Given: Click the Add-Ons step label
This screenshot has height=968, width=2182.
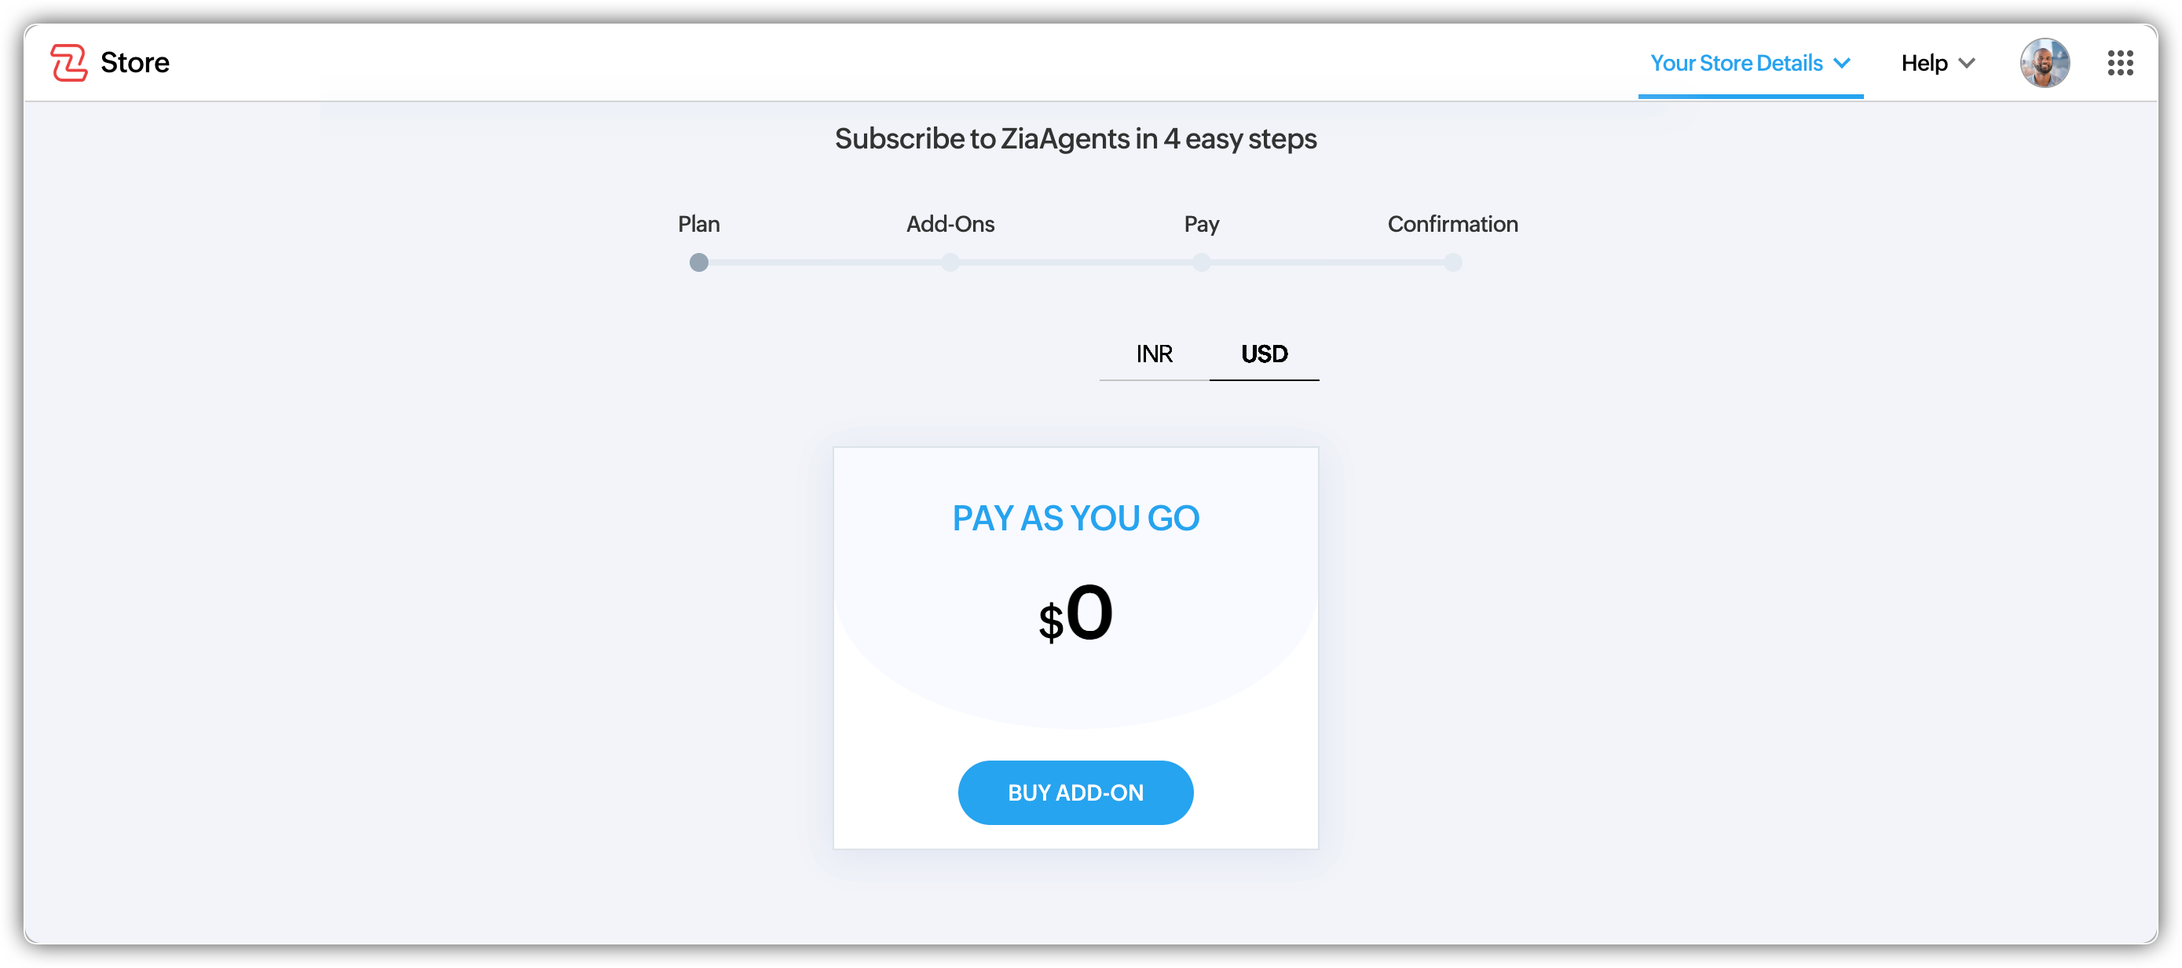Looking at the screenshot, I should [x=950, y=224].
